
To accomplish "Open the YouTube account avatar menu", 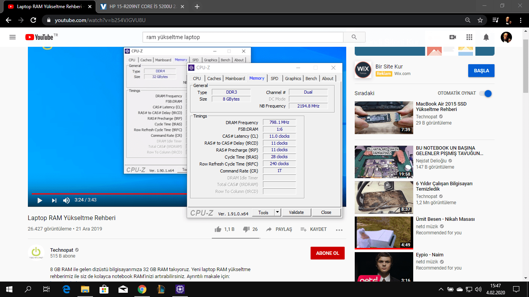I will [506, 37].
